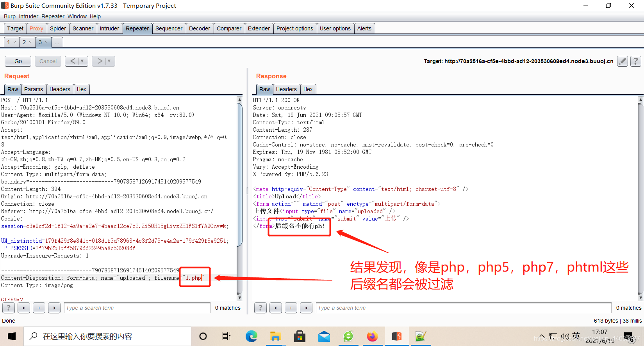This screenshot has width=644, height=346.
Task: Click response pane vertical scrollbar
Action: pyautogui.click(x=640, y=199)
